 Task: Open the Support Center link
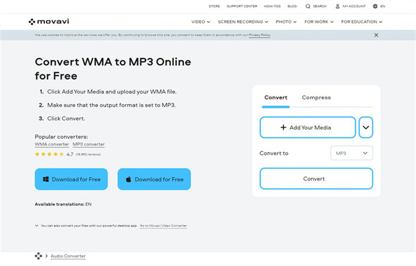pos(242,6)
